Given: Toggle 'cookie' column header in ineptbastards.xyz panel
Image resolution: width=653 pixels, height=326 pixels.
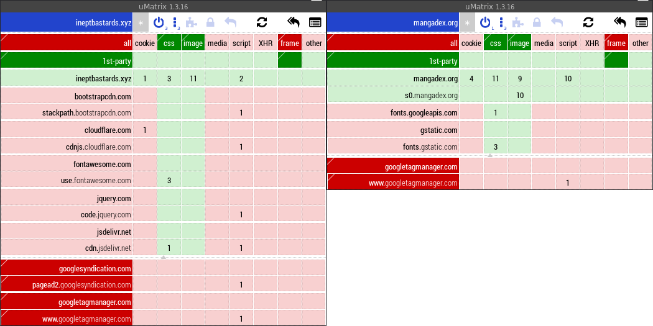Looking at the screenshot, I should pos(145,43).
